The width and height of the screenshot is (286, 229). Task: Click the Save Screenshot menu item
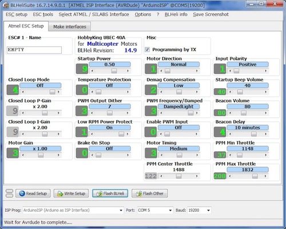210,14
